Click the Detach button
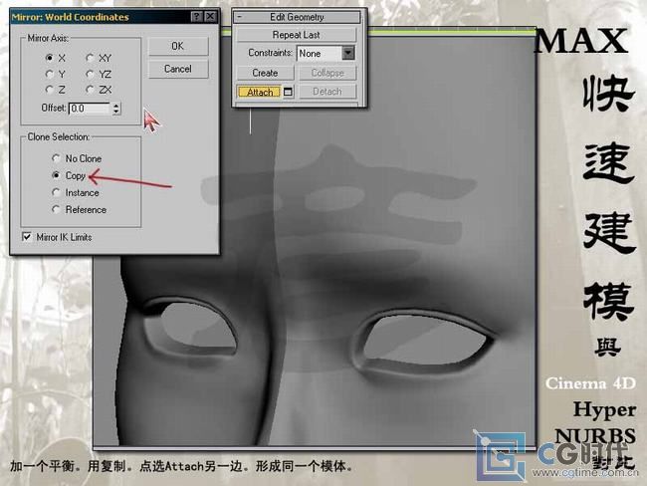Image resolution: width=647 pixels, height=486 pixels. (327, 92)
